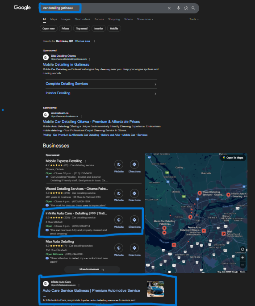Click Infinite Auto Care result favicon
Screen dimensions: 255x306
click(46, 283)
